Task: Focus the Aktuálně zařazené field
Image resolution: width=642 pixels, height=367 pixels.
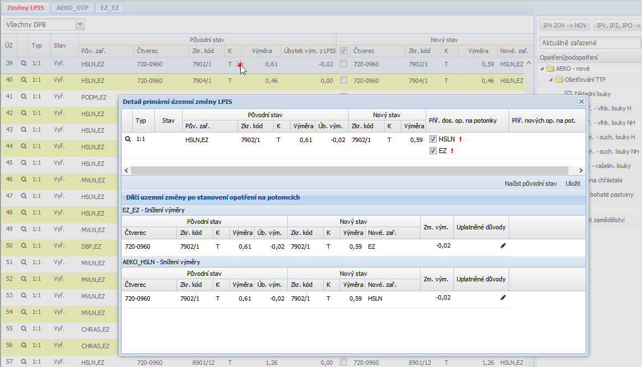Action: tap(590, 43)
